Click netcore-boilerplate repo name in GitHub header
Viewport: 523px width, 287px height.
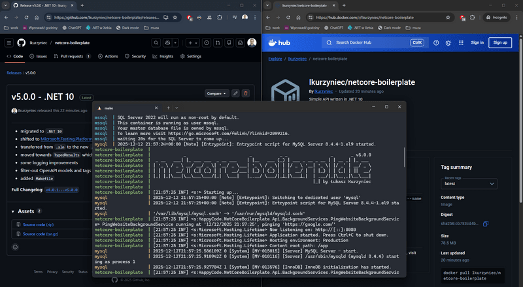coord(72,42)
